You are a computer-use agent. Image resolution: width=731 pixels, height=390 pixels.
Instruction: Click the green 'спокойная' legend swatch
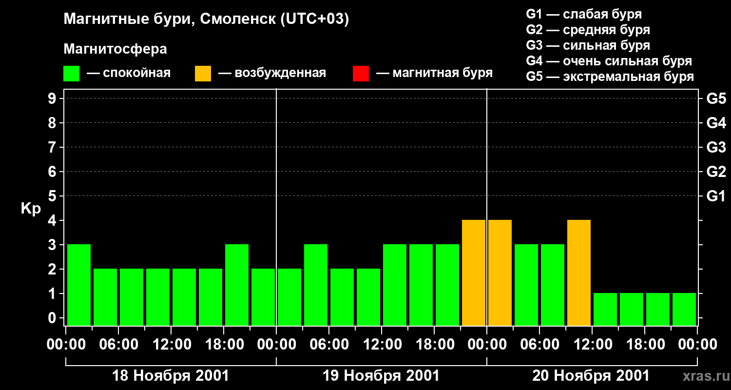point(72,74)
